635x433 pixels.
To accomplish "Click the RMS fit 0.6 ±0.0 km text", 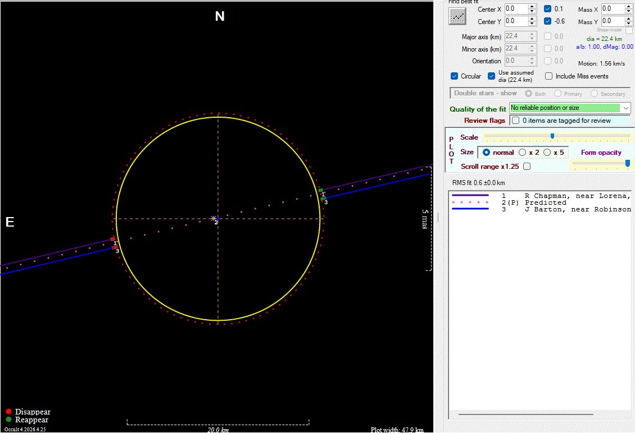I will coord(478,183).
